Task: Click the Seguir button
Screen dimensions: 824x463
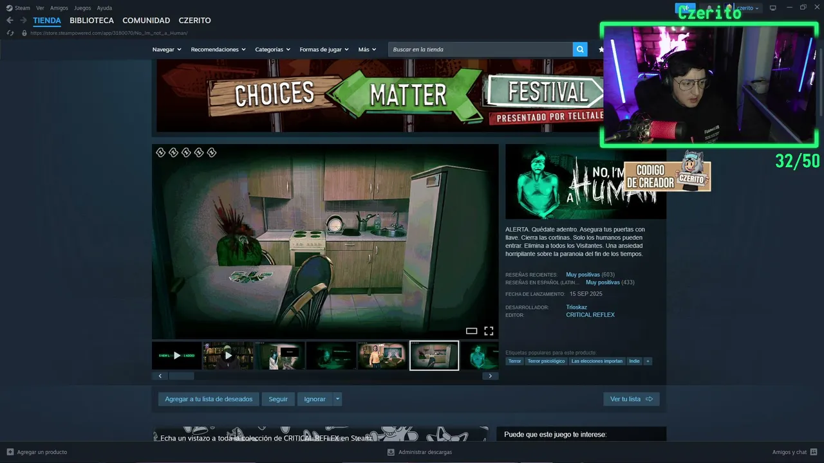Action: click(278, 399)
